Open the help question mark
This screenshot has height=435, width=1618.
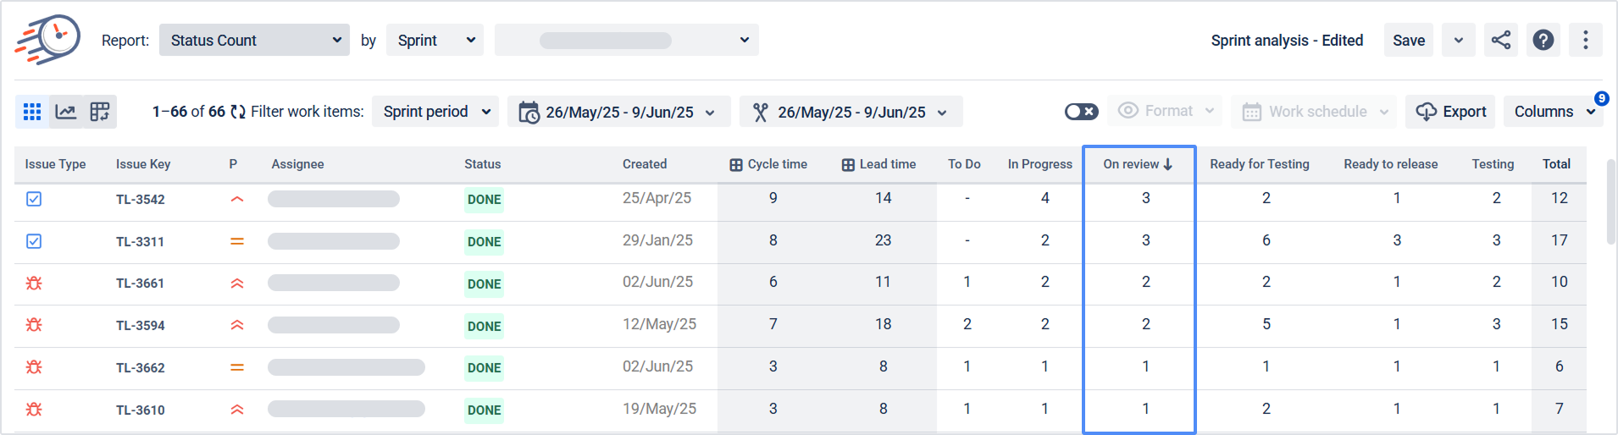point(1543,40)
